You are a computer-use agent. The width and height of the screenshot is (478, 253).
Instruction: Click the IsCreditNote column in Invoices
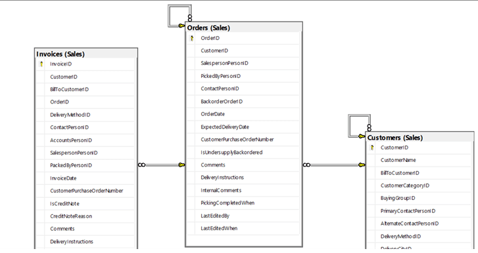coord(85,203)
